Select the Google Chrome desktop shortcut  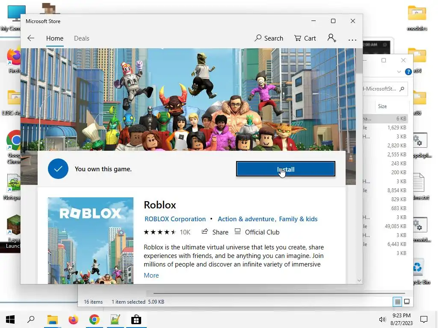(x=13, y=147)
